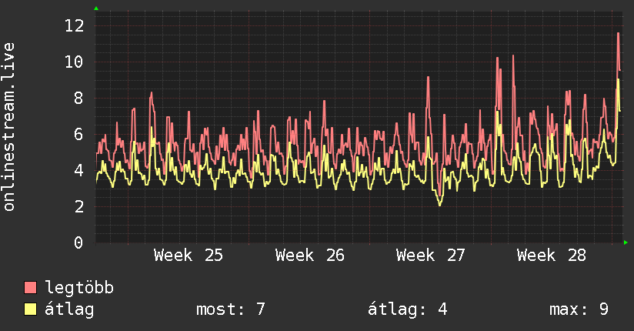The image size is (634, 331).
Task: Select the Week 25 axis label
Action: (189, 256)
